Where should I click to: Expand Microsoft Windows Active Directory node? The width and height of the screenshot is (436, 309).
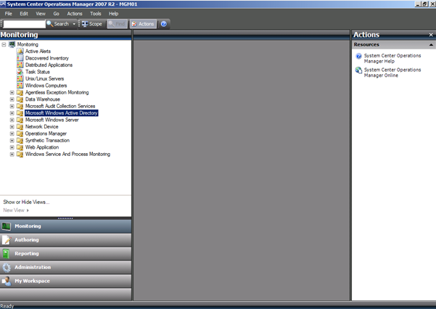[x=12, y=113]
